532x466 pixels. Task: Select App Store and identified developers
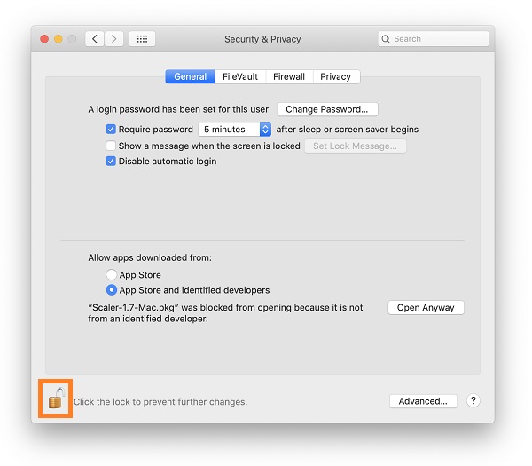coord(112,290)
